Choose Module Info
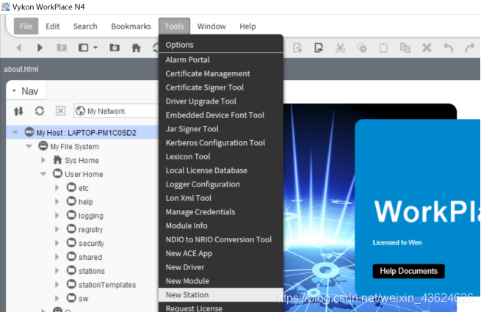Screen dimensions: 481x312 pos(221,225)
